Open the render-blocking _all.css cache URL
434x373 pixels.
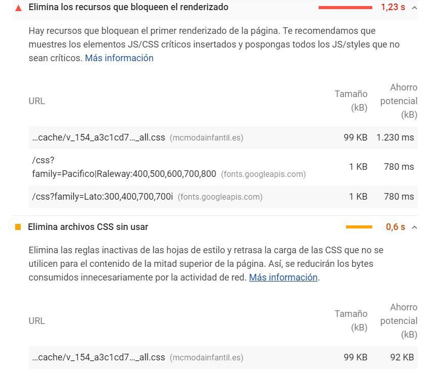99,137
